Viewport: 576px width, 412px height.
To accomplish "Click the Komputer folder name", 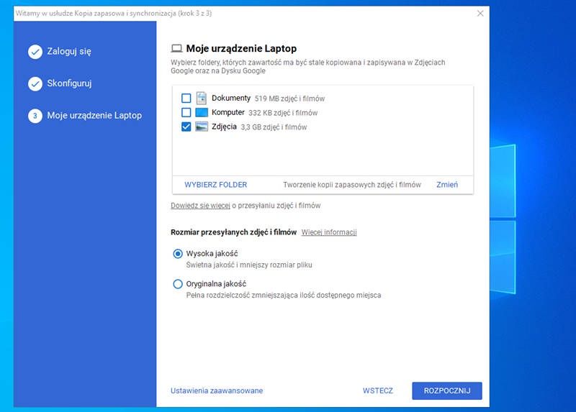I will [x=228, y=112].
